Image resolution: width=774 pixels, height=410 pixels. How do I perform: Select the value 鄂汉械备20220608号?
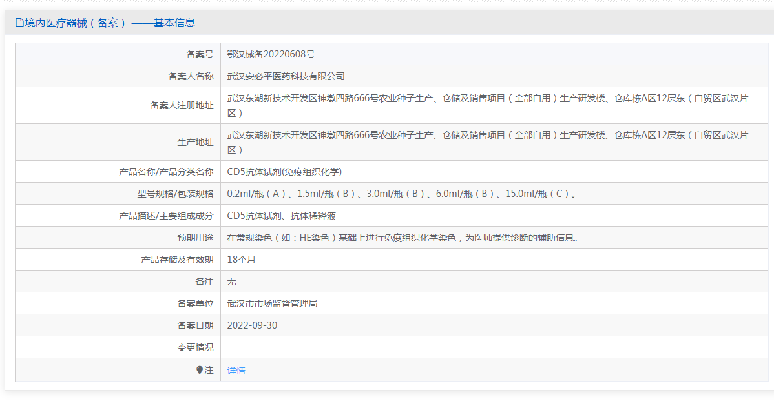[x=271, y=54]
